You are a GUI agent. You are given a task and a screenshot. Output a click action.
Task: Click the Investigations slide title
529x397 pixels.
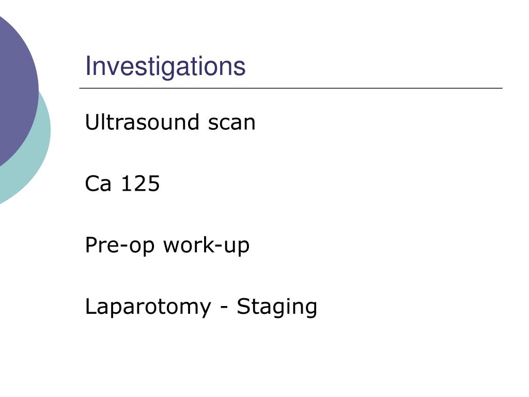pos(165,67)
